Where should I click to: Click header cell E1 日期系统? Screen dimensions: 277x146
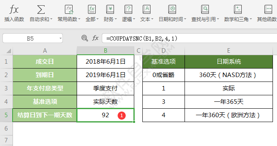click(229, 62)
